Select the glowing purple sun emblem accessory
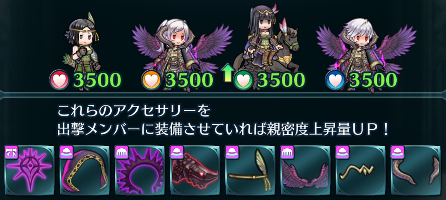446x200 pixels. pyautogui.click(x=30, y=170)
